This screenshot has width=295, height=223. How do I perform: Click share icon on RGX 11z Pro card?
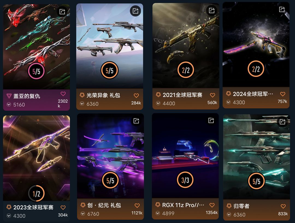tap(211, 120)
